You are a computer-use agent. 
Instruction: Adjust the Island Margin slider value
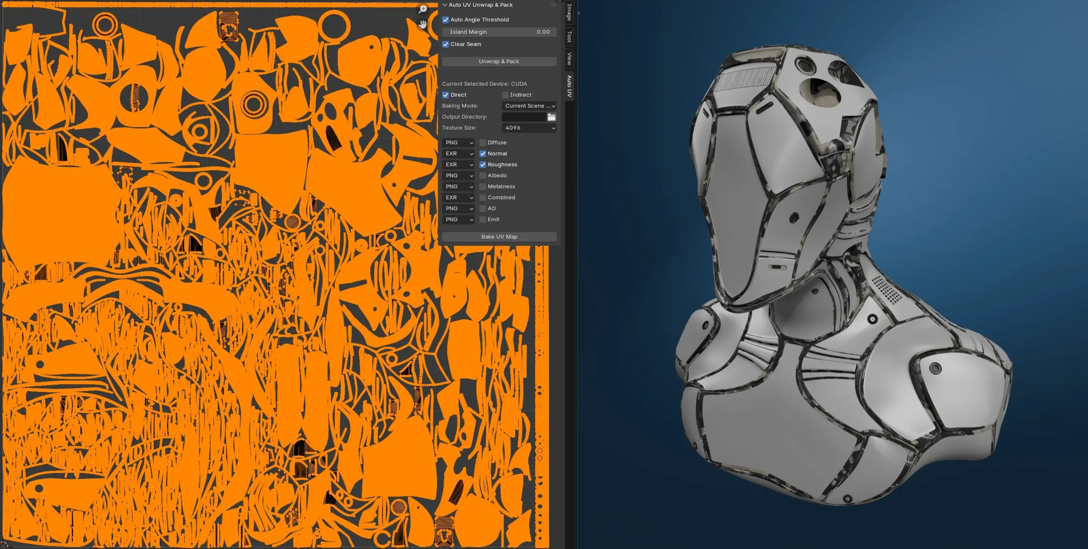[499, 32]
